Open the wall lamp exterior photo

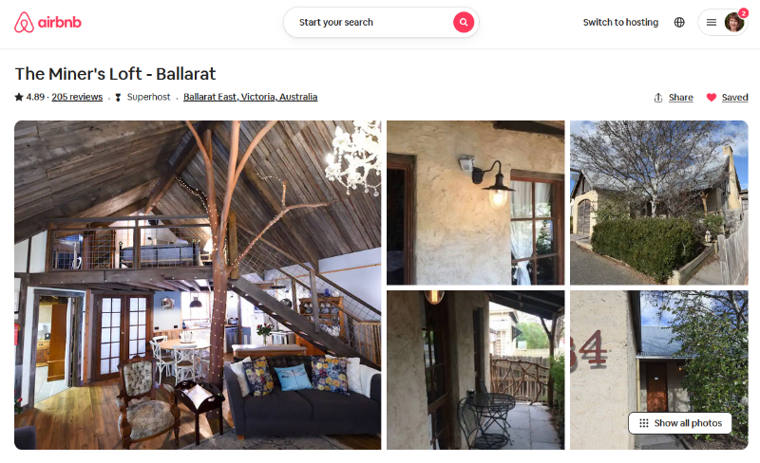(476, 202)
